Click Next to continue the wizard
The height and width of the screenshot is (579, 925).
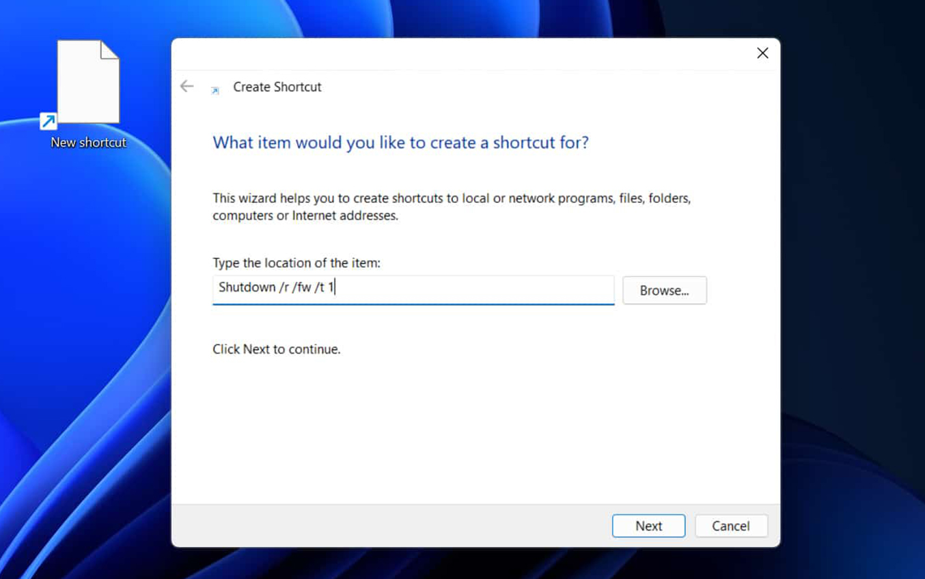[x=648, y=526]
